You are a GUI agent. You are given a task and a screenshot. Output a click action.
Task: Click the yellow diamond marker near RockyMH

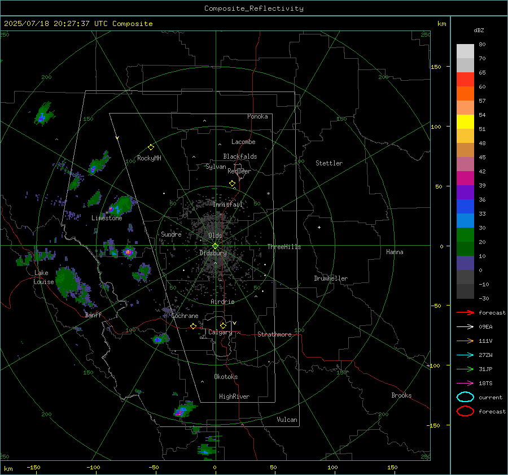151,147
